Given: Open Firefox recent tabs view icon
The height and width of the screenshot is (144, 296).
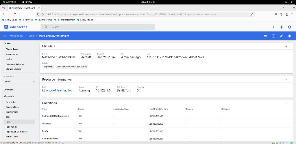Looking at the screenshot, I should click(3, 8).
